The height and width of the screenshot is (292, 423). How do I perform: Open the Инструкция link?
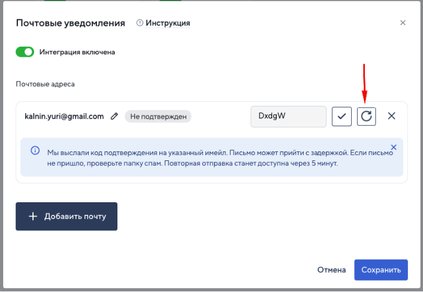[168, 23]
